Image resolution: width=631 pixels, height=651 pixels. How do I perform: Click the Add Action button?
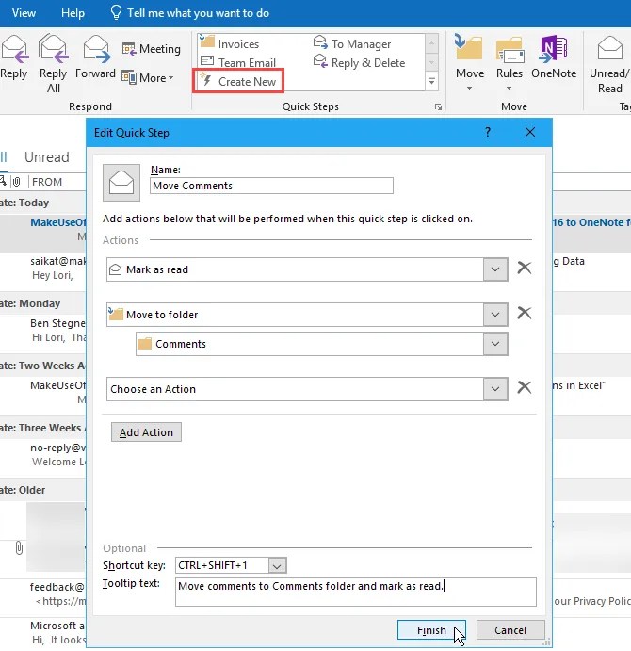tap(146, 432)
